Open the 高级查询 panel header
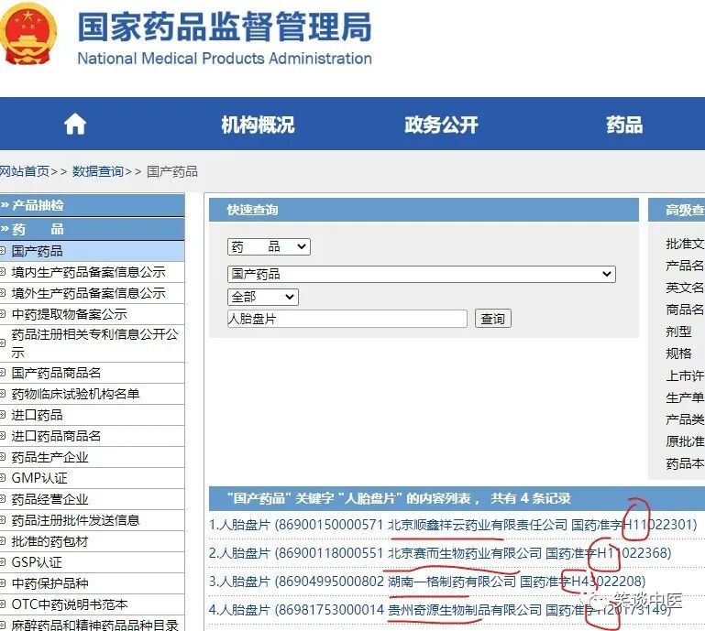The width and height of the screenshot is (705, 631). pos(677,210)
